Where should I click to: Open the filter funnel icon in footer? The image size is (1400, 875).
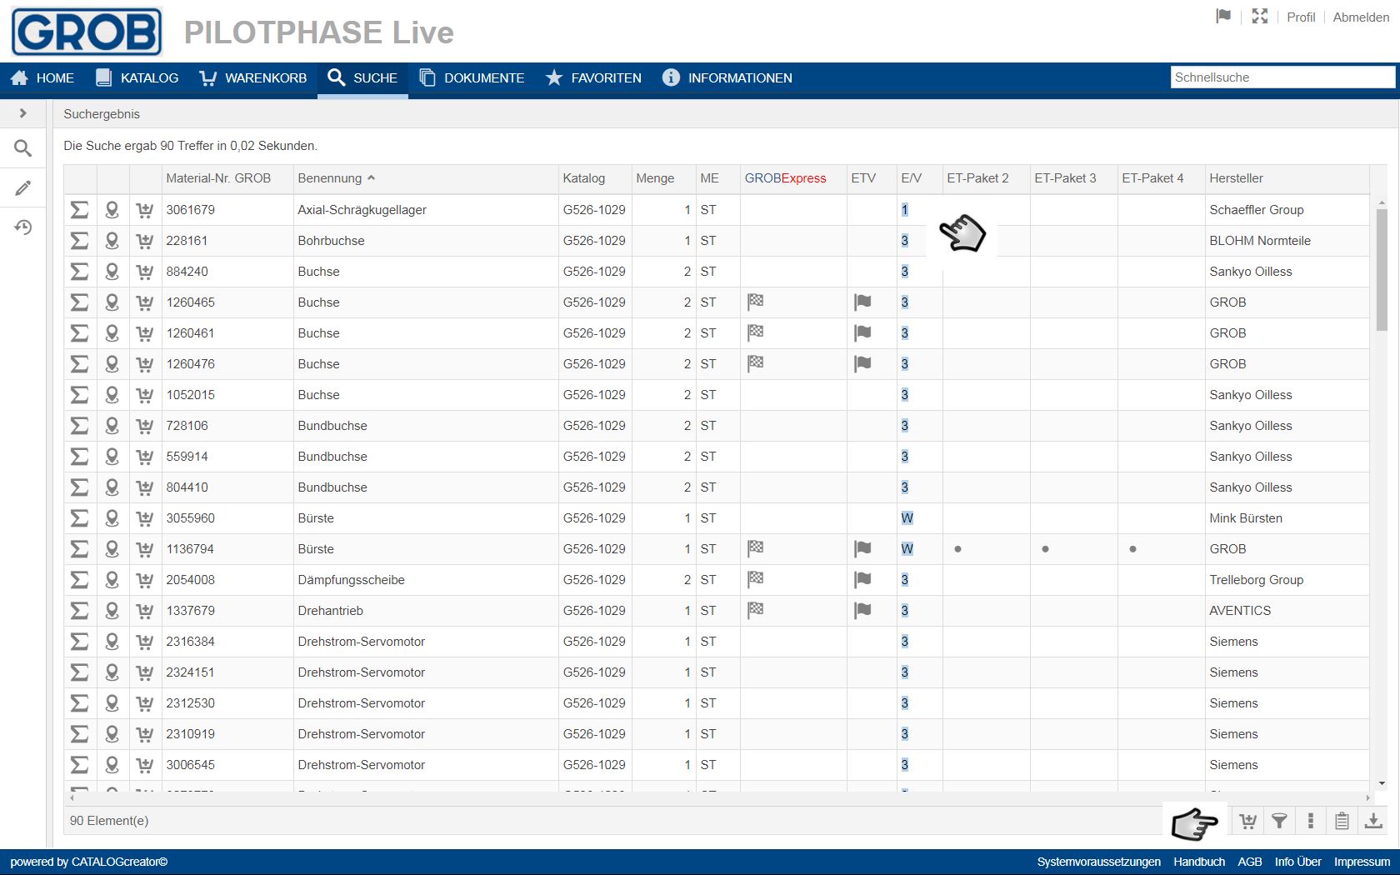point(1279,822)
